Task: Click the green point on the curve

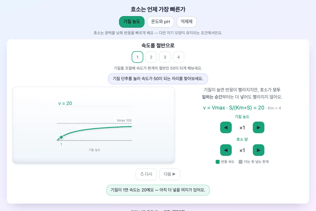Action: [x=61, y=137]
